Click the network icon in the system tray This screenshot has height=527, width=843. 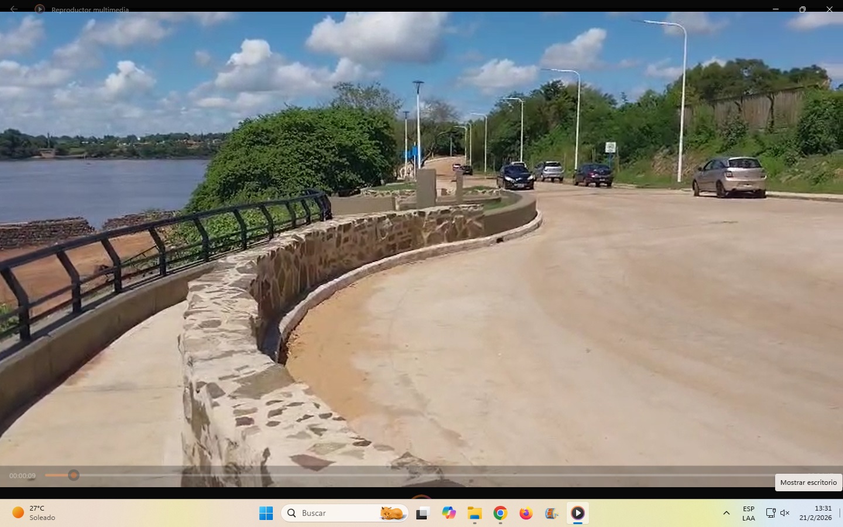tap(770, 514)
